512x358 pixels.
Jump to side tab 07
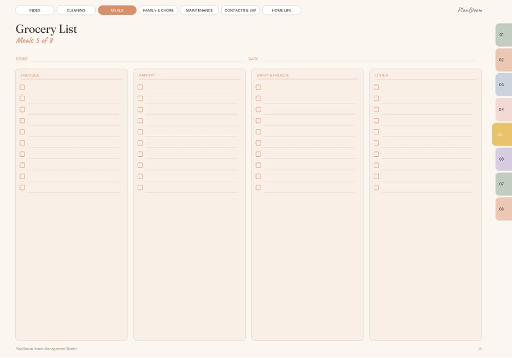tap(503, 184)
